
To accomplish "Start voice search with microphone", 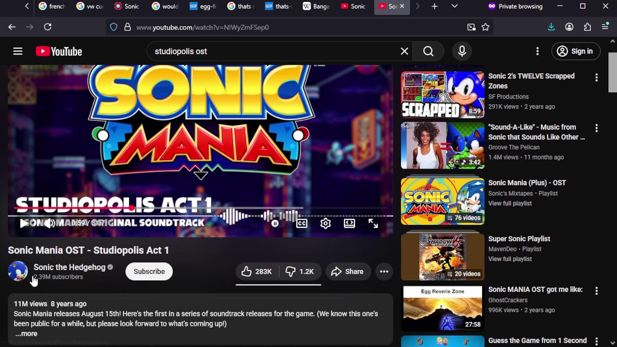I will pyautogui.click(x=462, y=51).
